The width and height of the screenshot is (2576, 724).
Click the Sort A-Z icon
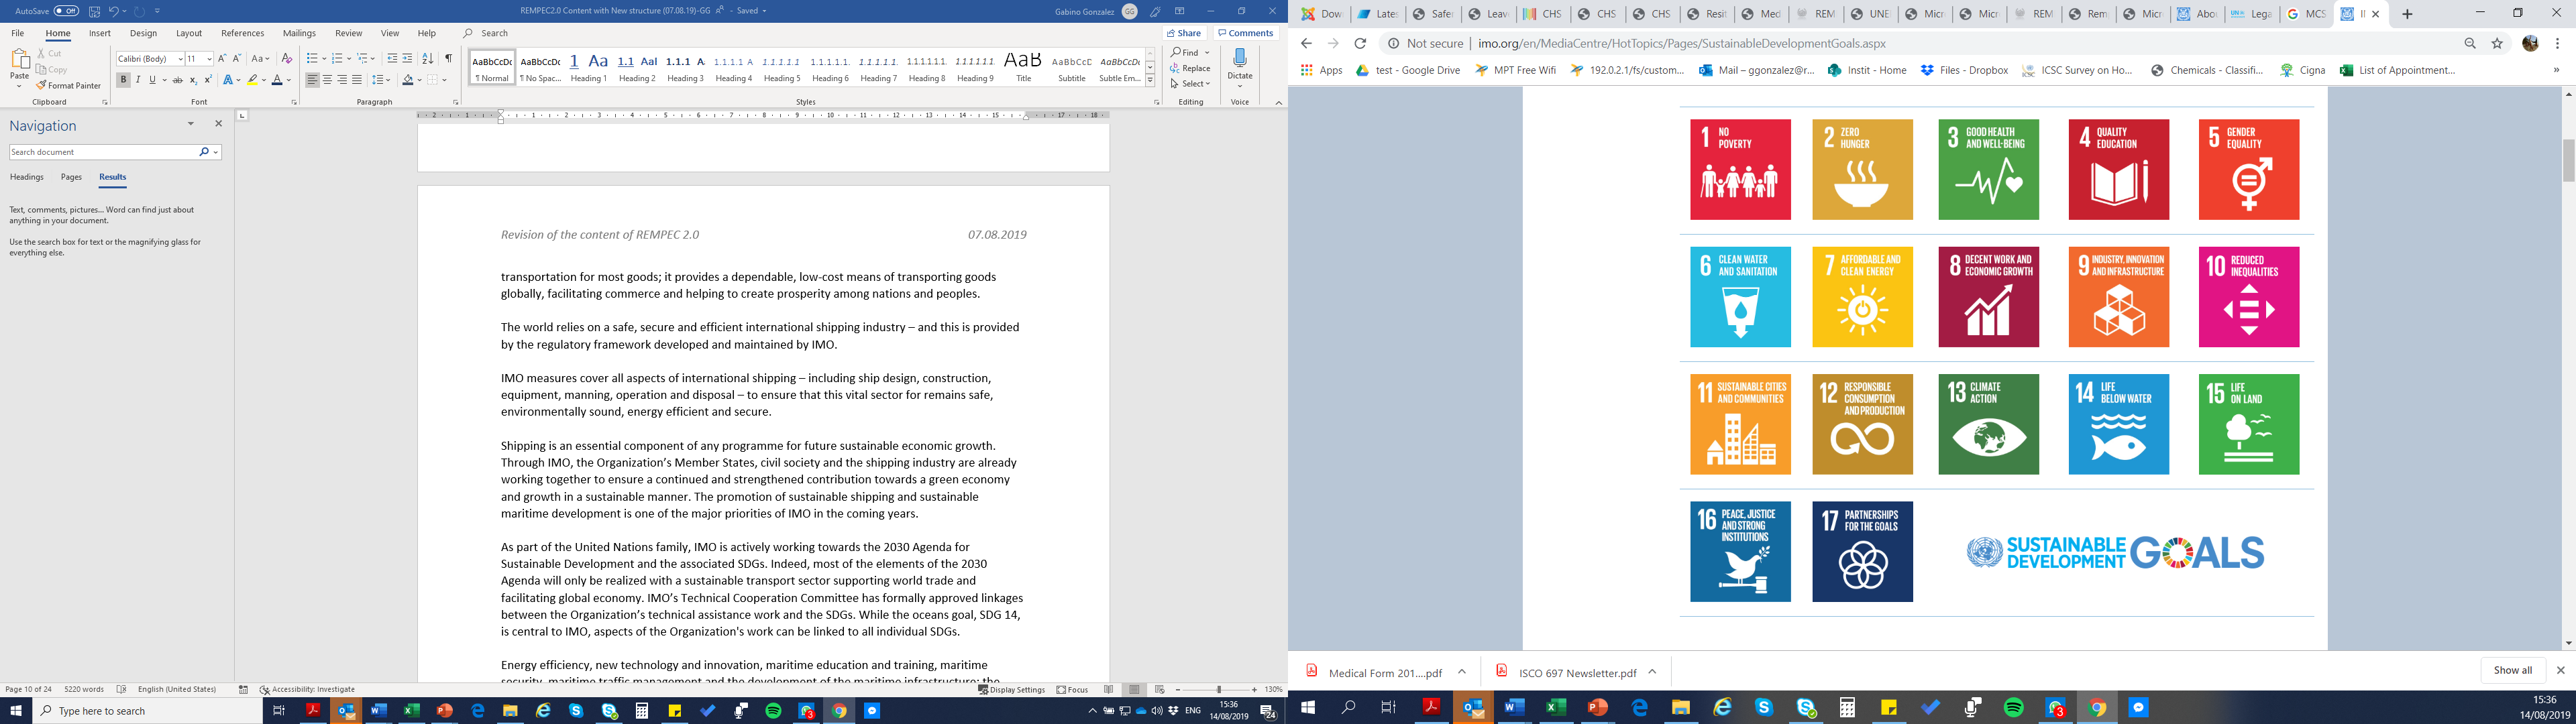pyautogui.click(x=428, y=59)
